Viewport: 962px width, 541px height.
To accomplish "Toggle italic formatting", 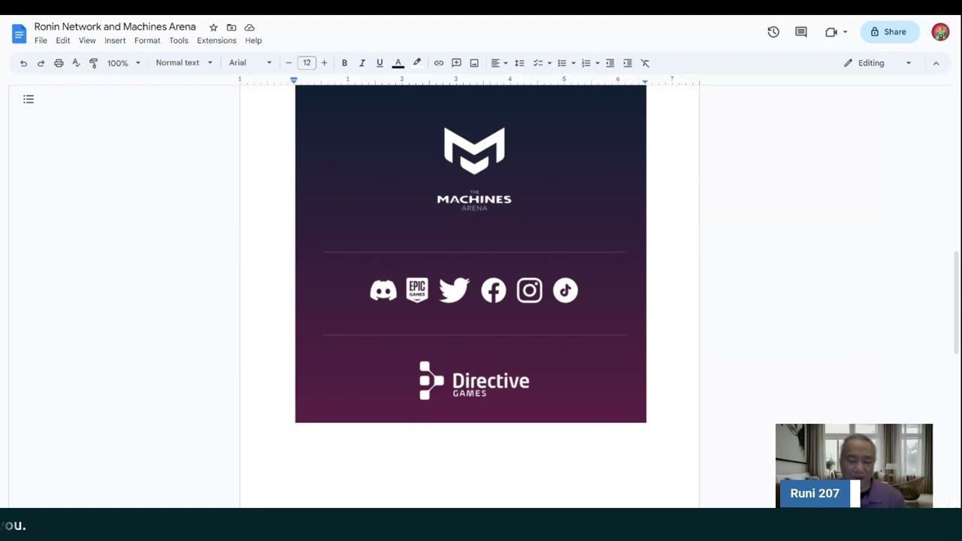I will 362,63.
